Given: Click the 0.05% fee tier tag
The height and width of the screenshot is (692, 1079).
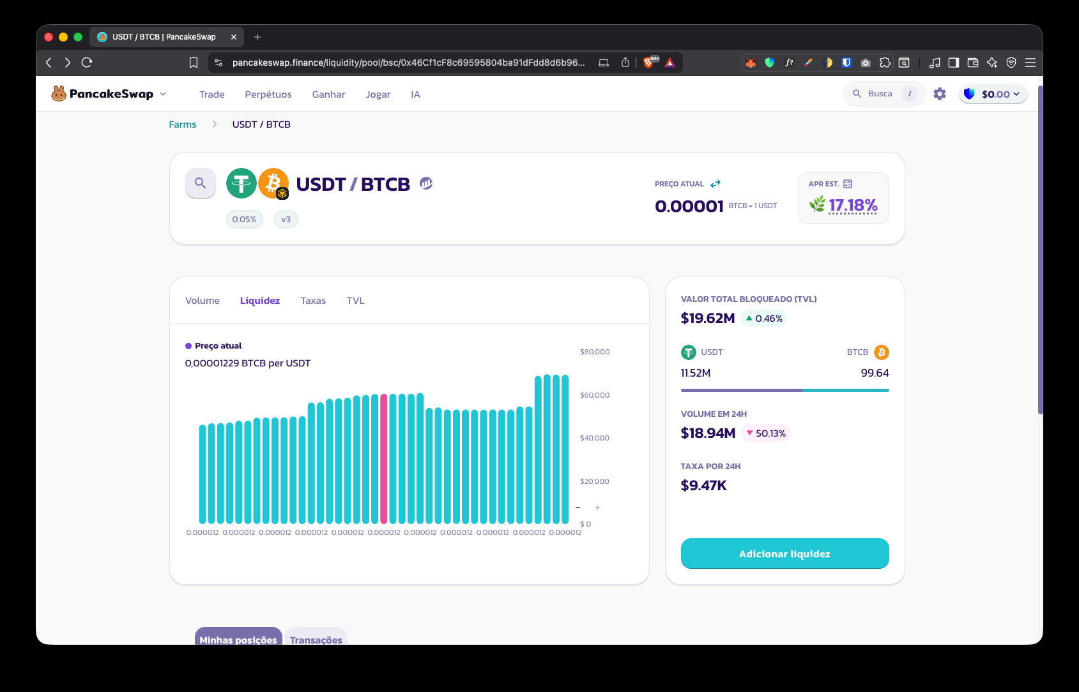Looking at the screenshot, I should pos(245,220).
